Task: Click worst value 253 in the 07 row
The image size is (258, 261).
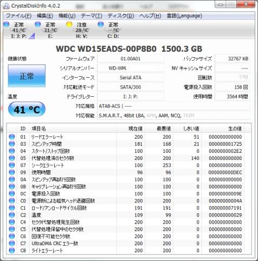Action: pos(167,165)
